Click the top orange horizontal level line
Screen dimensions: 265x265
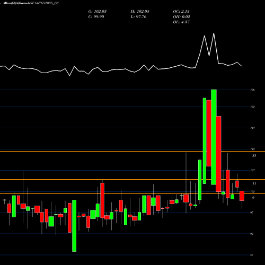[x=132, y=152]
